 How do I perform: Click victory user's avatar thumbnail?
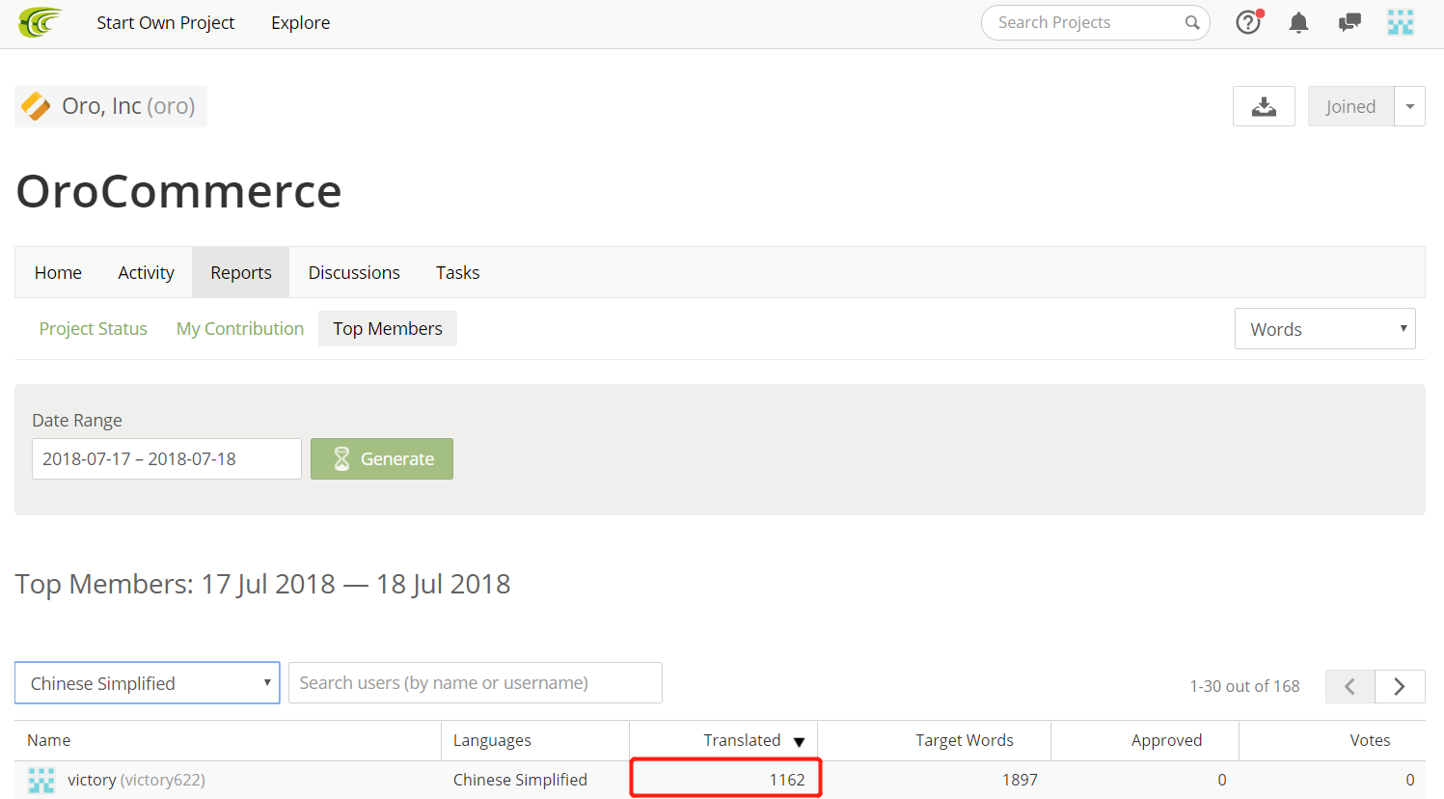click(41, 780)
